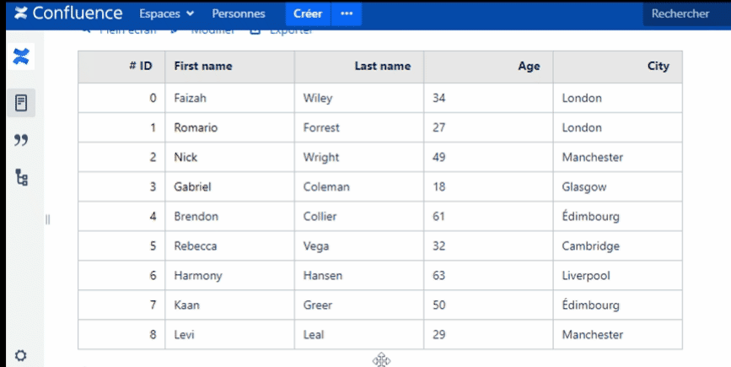
Task: Click the move cursor icon below table
Action: [x=381, y=360]
